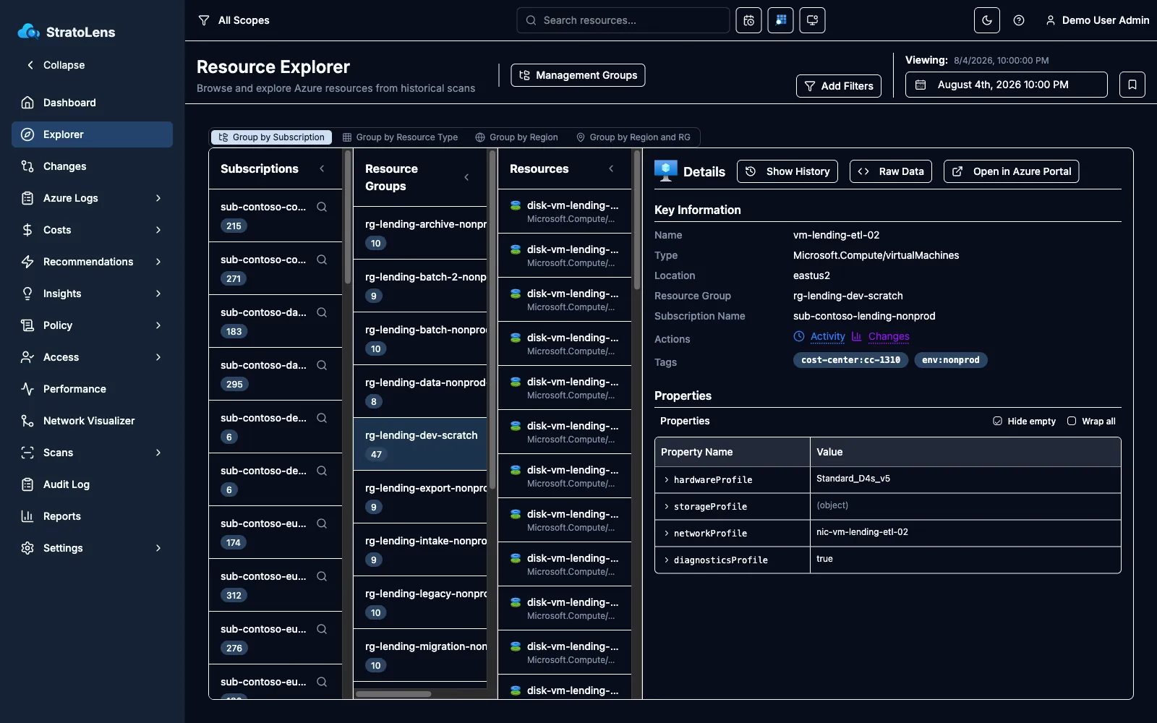Focus the Search resources field
Viewport: 1157px width, 723px height.
tap(623, 20)
